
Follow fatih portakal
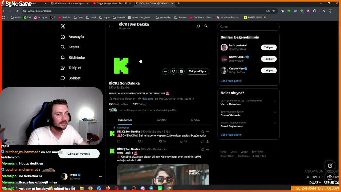coord(269,47)
